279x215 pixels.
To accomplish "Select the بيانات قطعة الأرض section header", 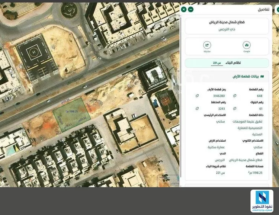I will tap(227, 77).
